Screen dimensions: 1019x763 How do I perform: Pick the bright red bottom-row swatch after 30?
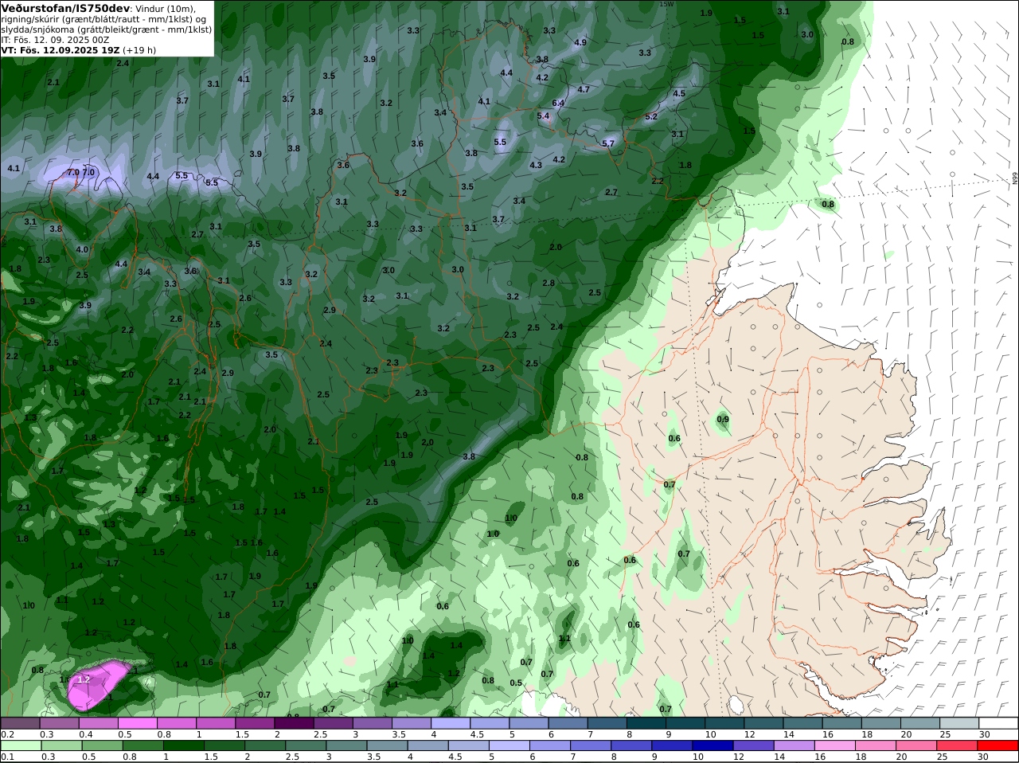point(997,746)
